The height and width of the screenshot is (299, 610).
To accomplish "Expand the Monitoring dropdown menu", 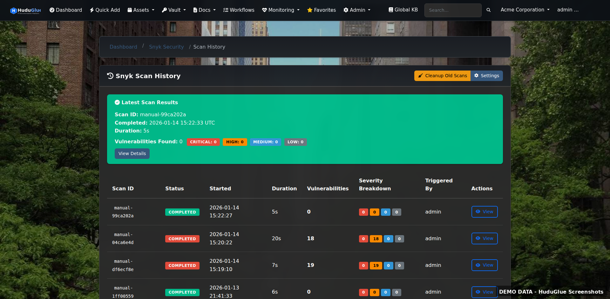I will point(281,10).
